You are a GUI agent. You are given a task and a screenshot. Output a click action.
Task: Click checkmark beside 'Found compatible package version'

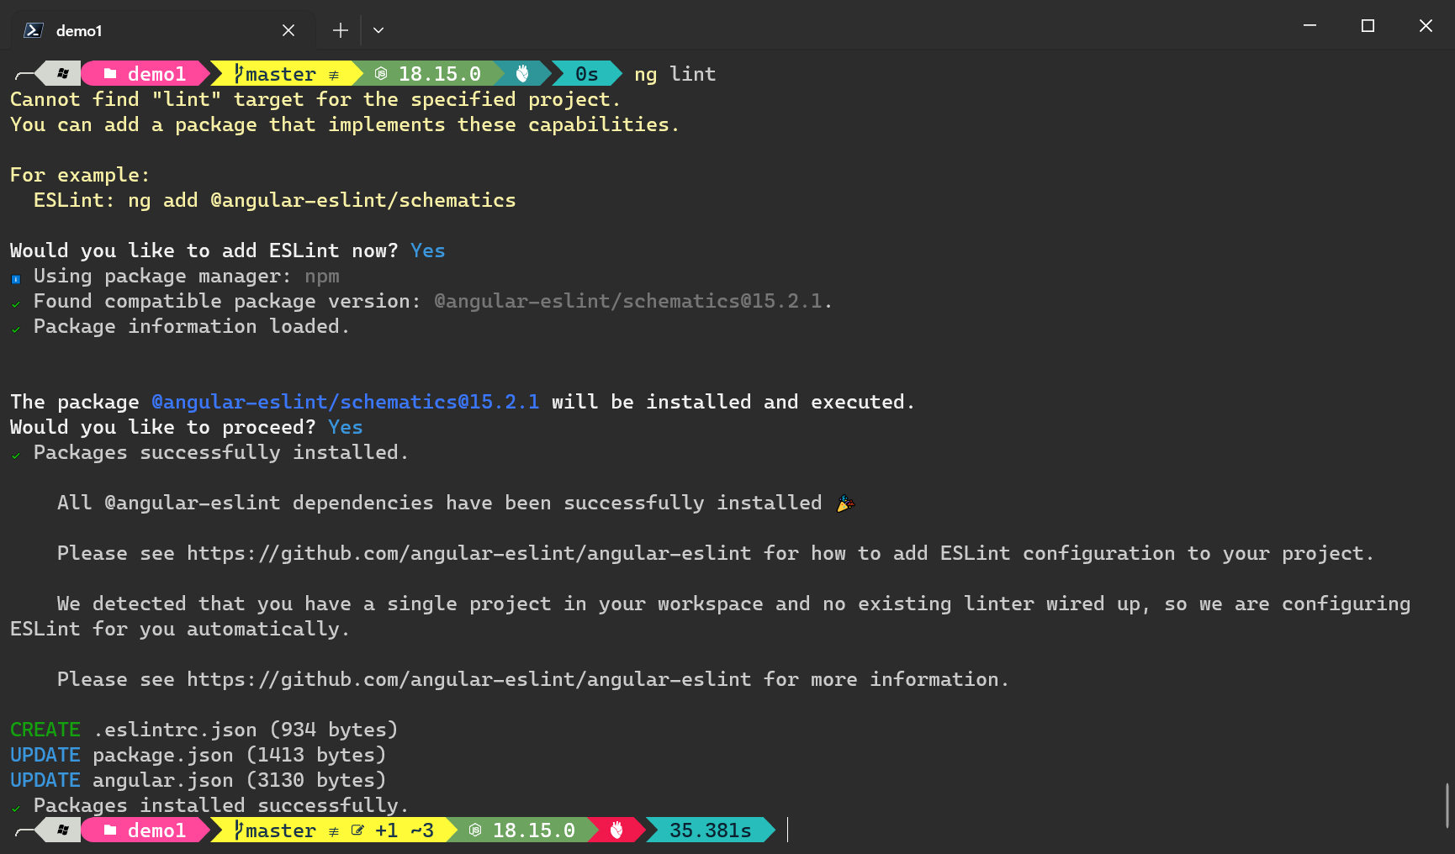tap(16, 303)
